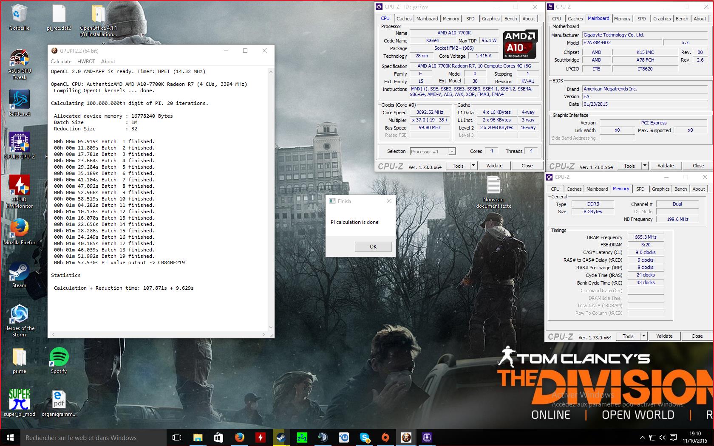The height and width of the screenshot is (446, 714).
Task: Open About tab in Memory CPU-Z window
Action: pyautogui.click(x=698, y=189)
